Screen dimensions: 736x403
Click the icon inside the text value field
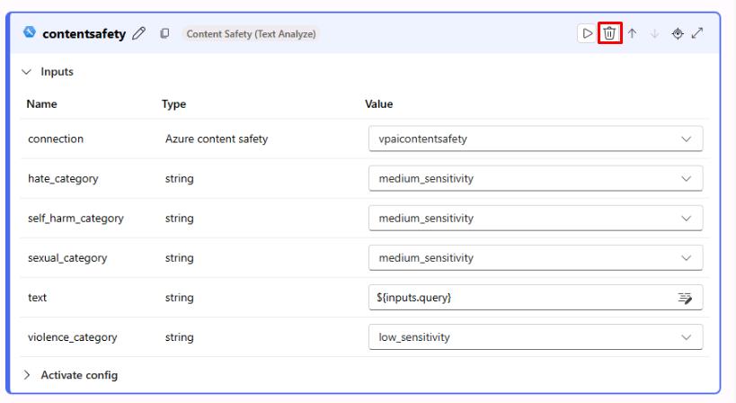(x=686, y=298)
